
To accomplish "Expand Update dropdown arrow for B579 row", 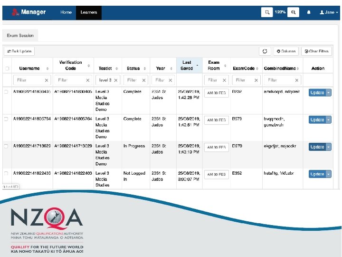I will pos(329,120).
